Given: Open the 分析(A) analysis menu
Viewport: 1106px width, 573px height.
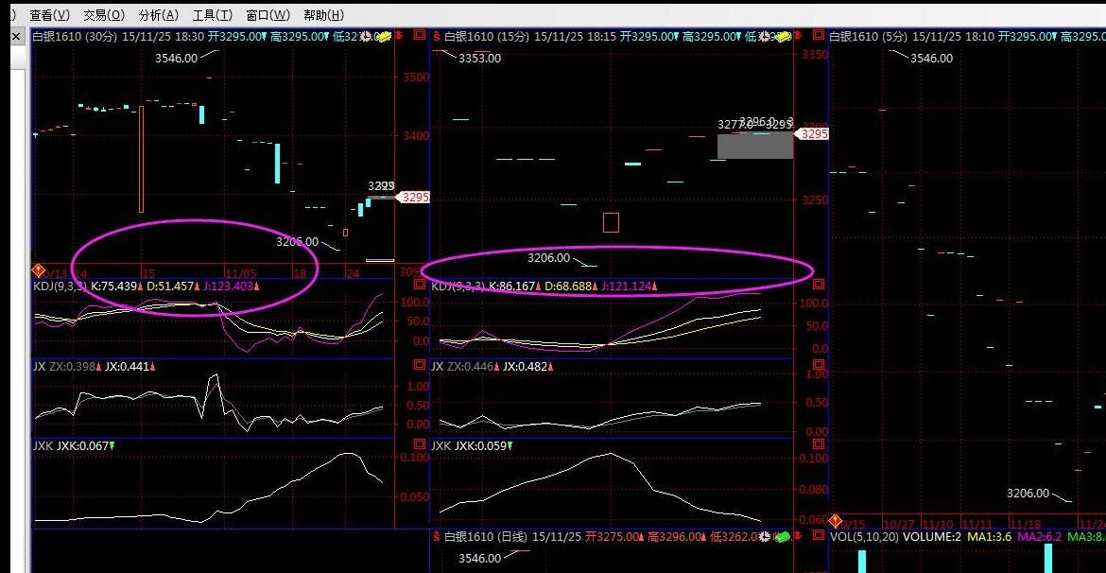Looking at the screenshot, I should (158, 15).
